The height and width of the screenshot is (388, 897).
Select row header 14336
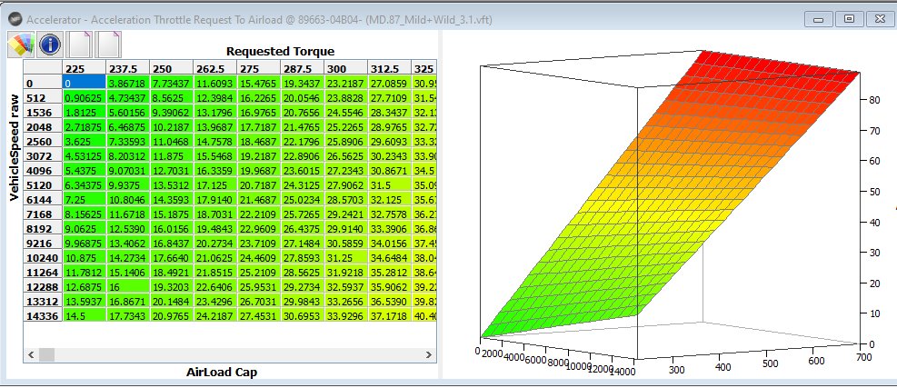click(43, 315)
